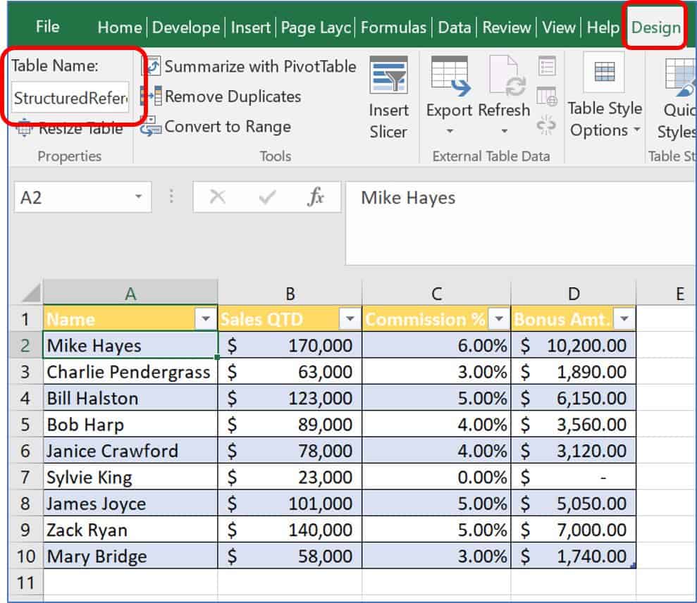
Task: Expand the Sales QTD filter dropdown
Action: [x=350, y=320]
